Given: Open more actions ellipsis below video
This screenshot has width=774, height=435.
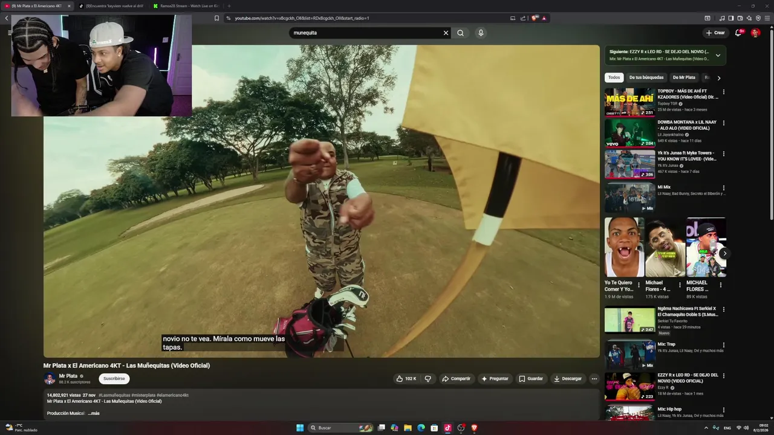Looking at the screenshot, I should (594, 379).
